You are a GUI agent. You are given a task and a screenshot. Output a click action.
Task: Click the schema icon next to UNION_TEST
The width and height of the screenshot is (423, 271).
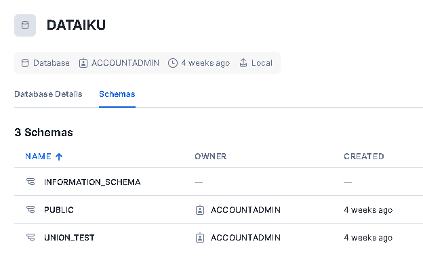[x=31, y=237]
